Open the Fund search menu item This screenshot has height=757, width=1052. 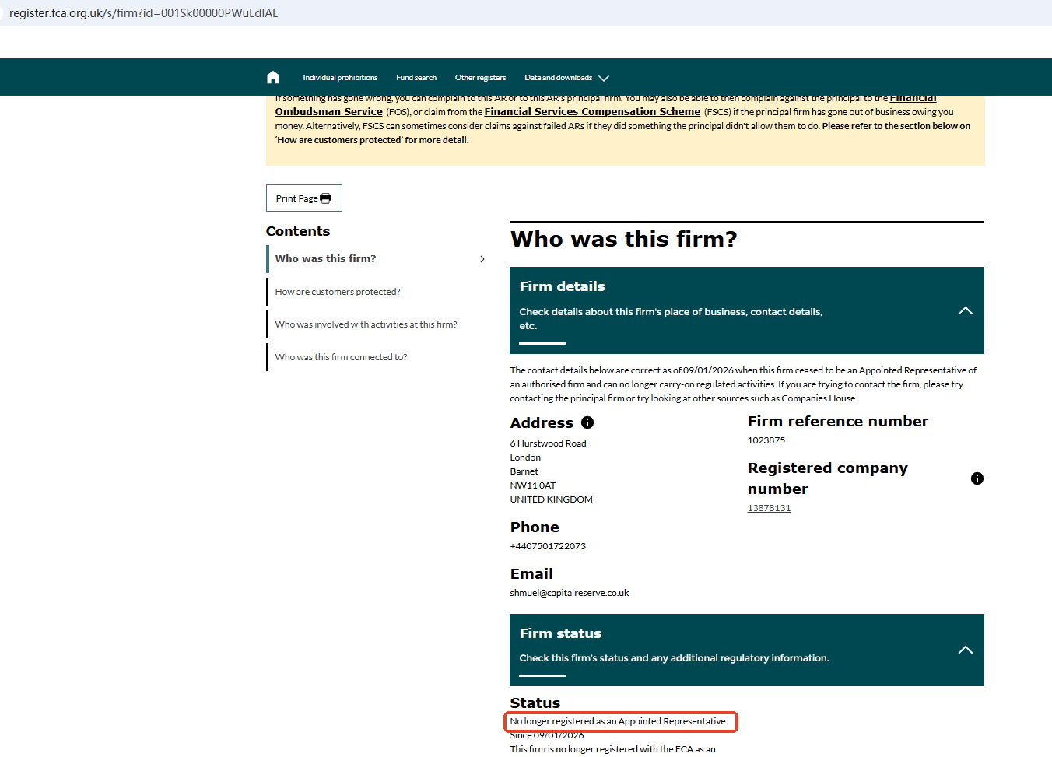tap(416, 78)
